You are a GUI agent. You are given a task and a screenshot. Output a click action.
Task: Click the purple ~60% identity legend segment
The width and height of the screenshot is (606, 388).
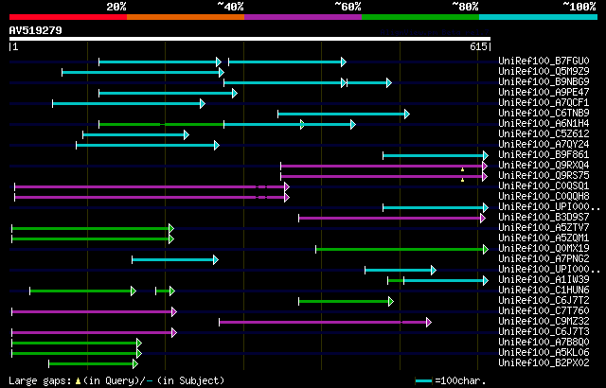pyautogui.click(x=303, y=17)
